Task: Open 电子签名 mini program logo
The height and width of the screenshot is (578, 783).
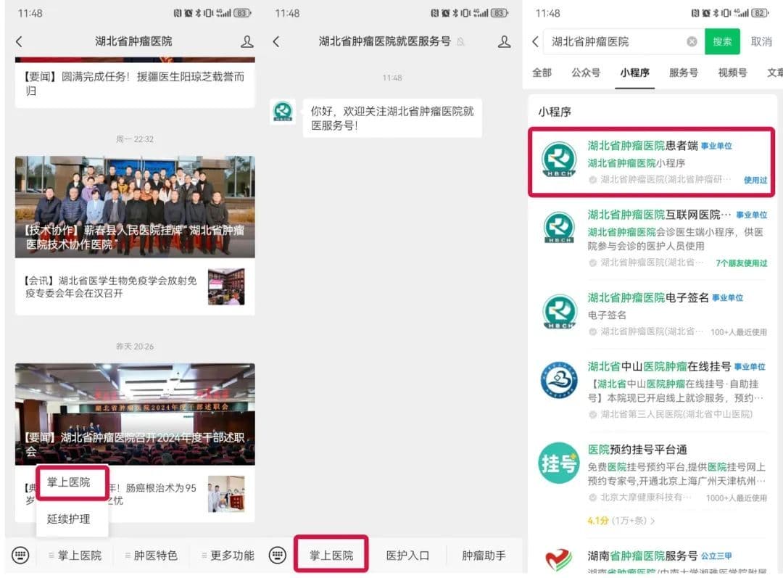Action: click(559, 312)
